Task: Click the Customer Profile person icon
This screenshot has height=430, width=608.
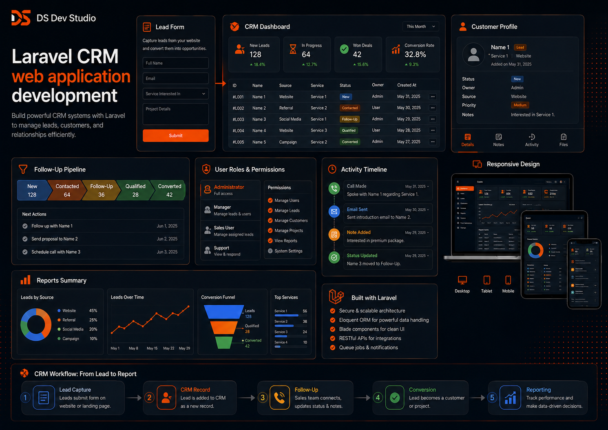Action: tap(463, 26)
